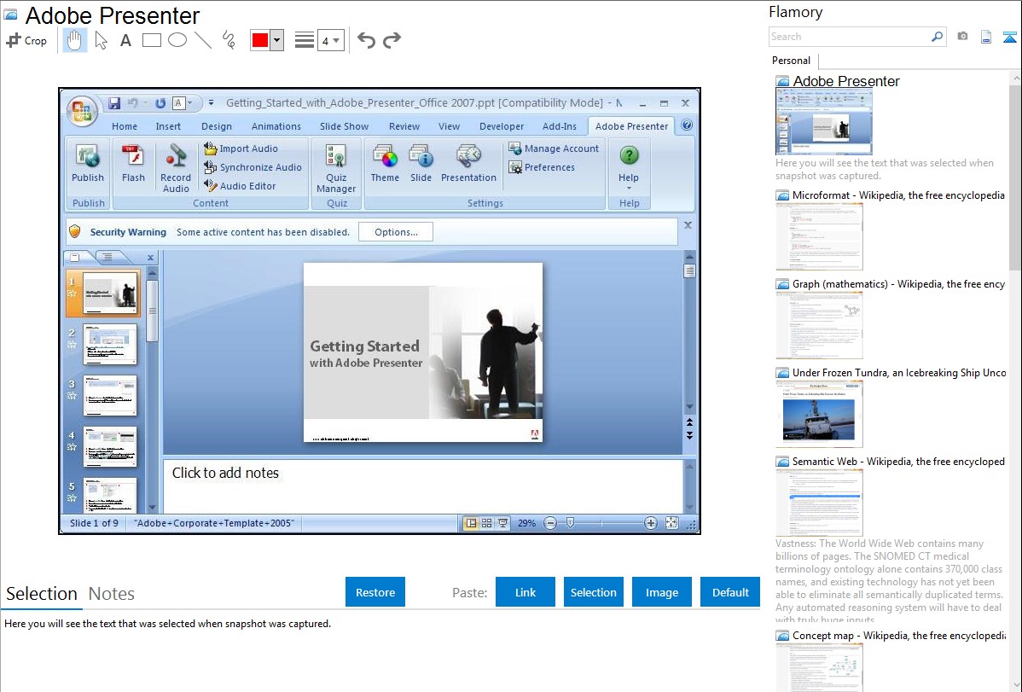Switch to Slide Sorter view icon
Screen dimensions: 1022x692
487,523
